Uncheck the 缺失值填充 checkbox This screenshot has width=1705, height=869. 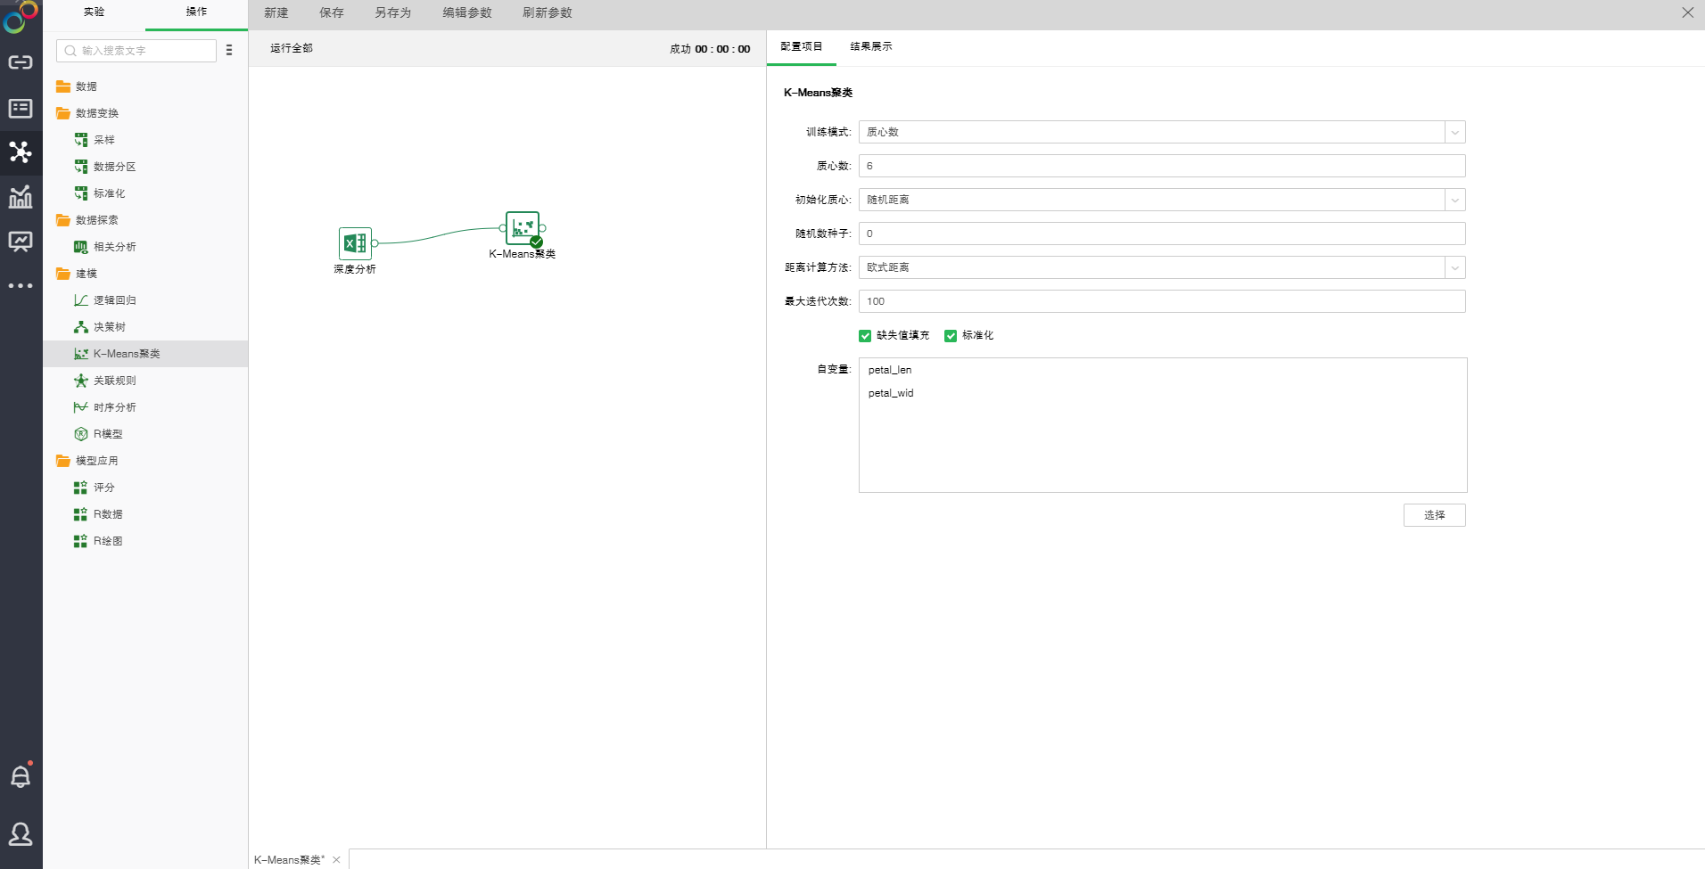[x=865, y=336]
